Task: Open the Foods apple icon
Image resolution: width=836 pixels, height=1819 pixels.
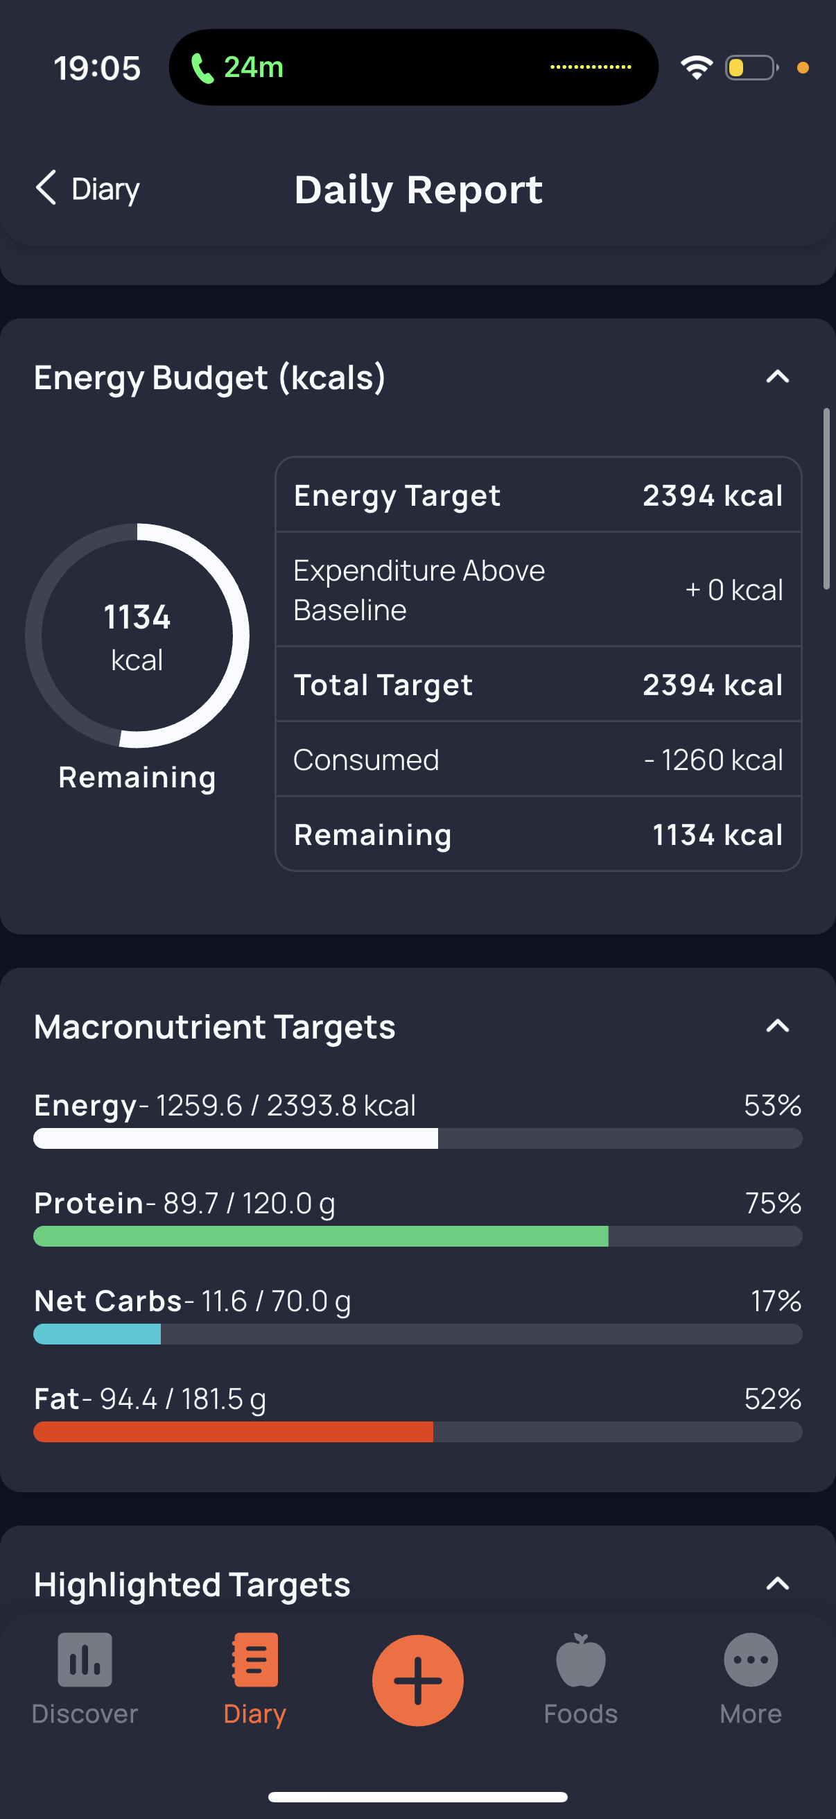Action: point(581,1660)
